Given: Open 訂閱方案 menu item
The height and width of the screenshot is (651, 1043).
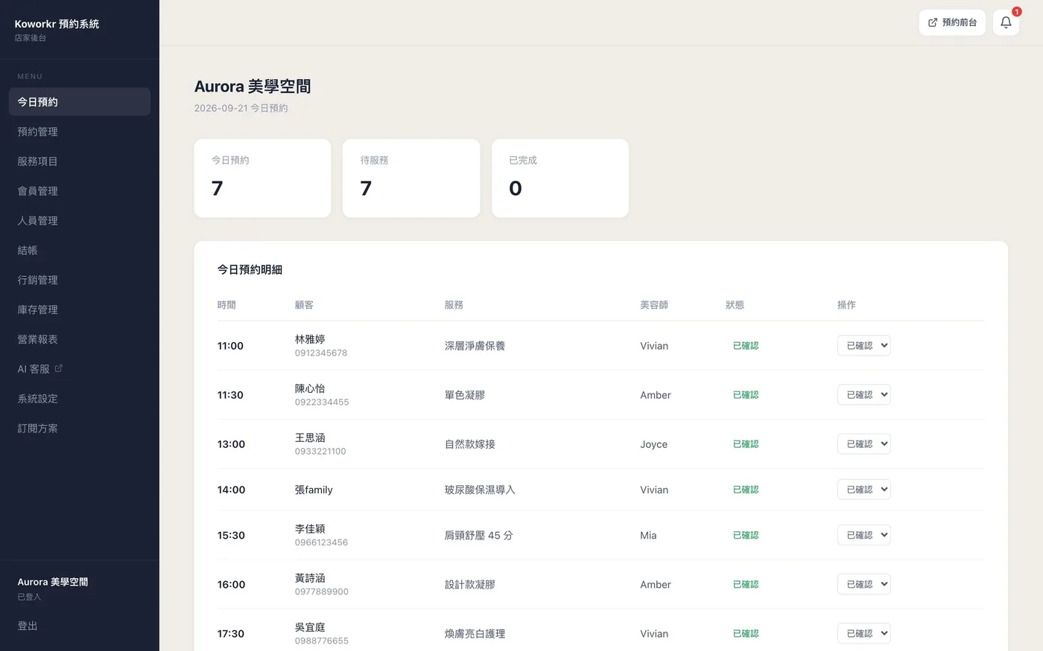Looking at the screenshot, I should point(80,429).
